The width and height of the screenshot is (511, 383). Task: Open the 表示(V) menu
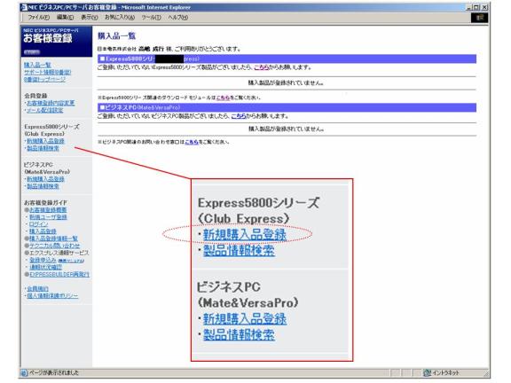[90, 17]
